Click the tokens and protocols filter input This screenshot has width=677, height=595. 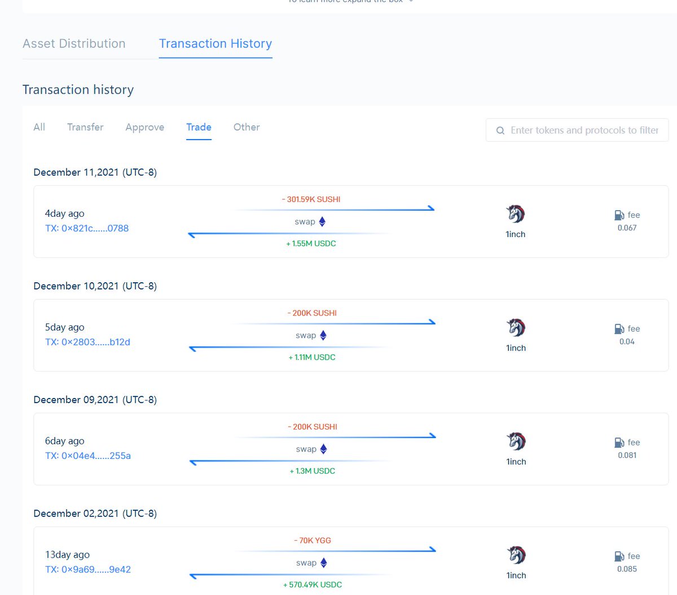tap(581, 130)
